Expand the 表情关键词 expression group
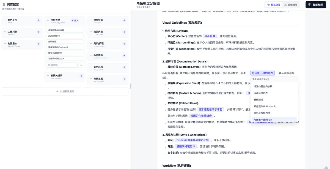The height and width of the screenshot is (169, 330). point(48,76)
